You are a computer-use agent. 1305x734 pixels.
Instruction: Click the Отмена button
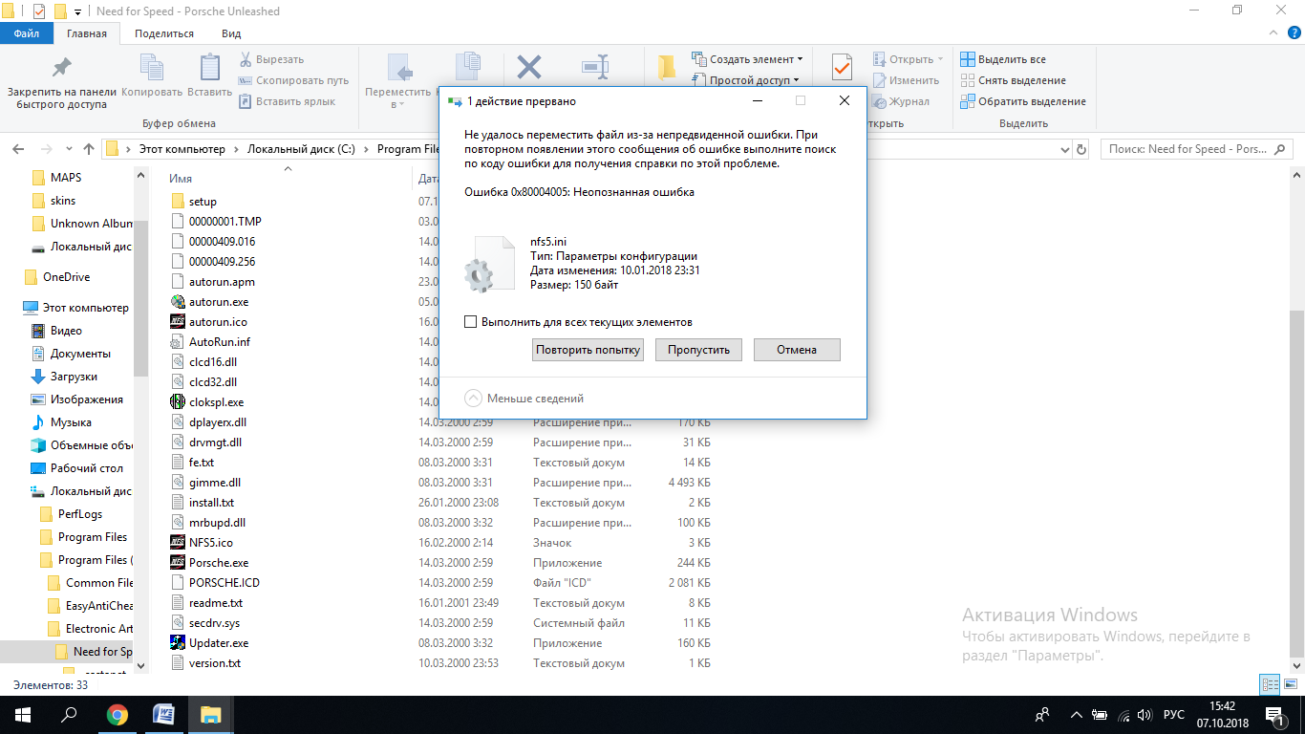tap(797, 350)
